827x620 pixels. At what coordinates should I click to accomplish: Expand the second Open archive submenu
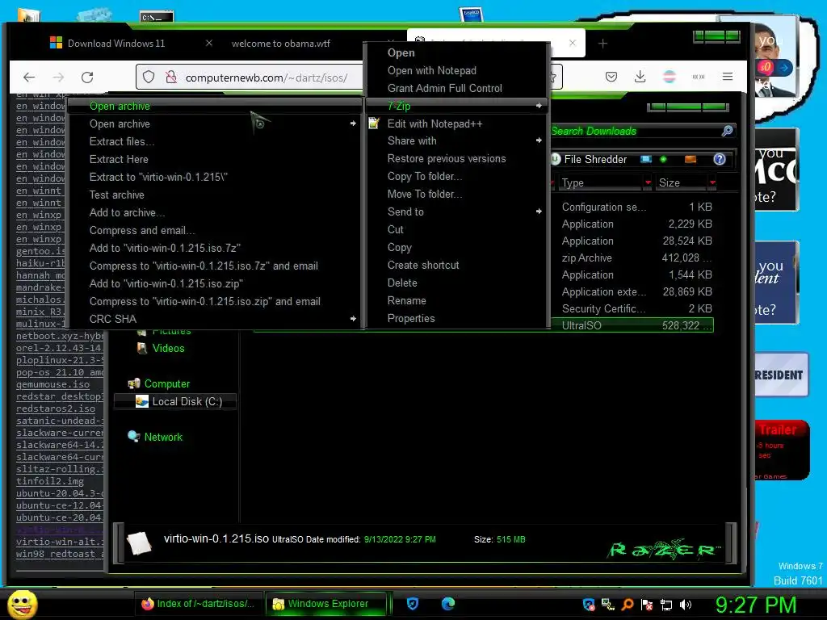click(x=216, y=124)
